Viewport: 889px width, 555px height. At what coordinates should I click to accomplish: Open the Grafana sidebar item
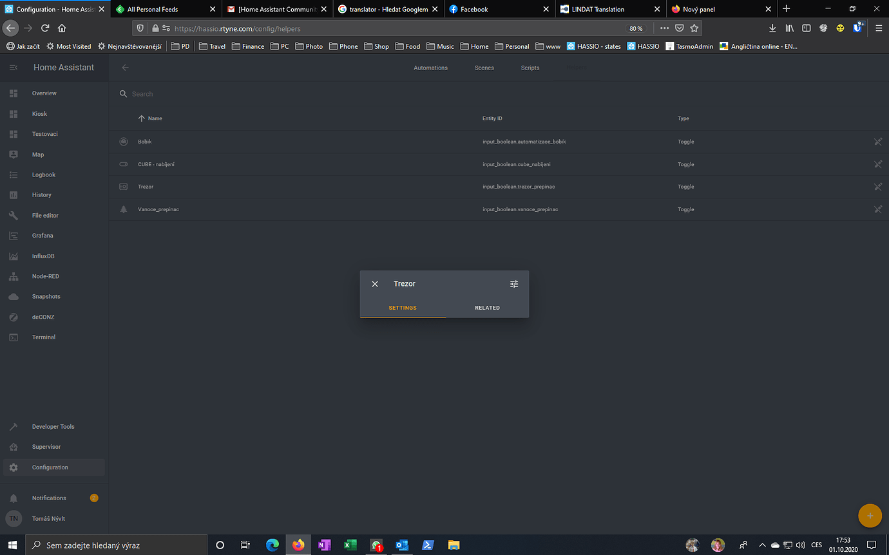tap(43, 235)
